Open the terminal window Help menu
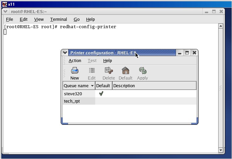 (91, 19)
